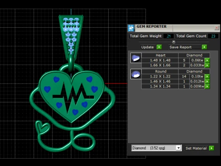Click the green arrow for the 0.06tw row
Image resolution: width=221 pixels, height=166 pixels.
(x=207, y=60)
